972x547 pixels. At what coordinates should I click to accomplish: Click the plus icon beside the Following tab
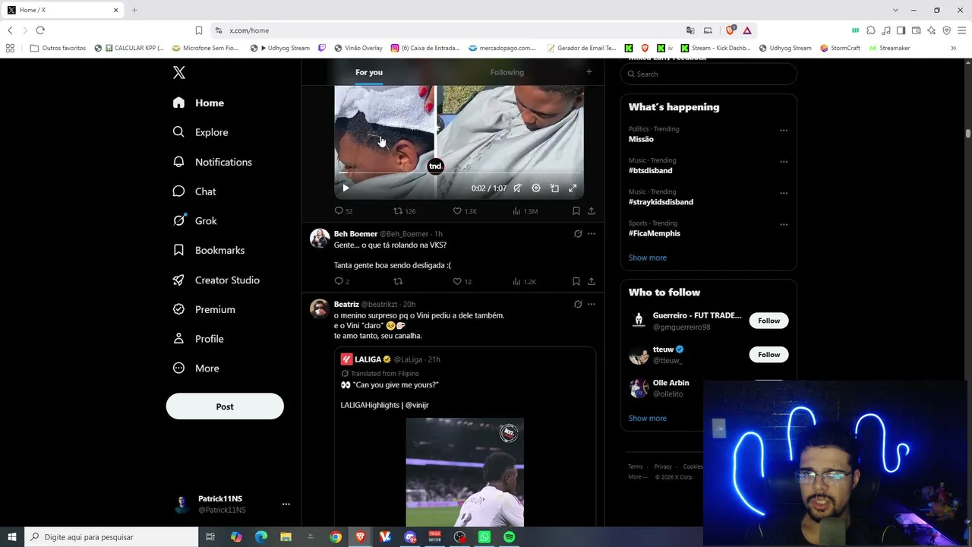589,72
